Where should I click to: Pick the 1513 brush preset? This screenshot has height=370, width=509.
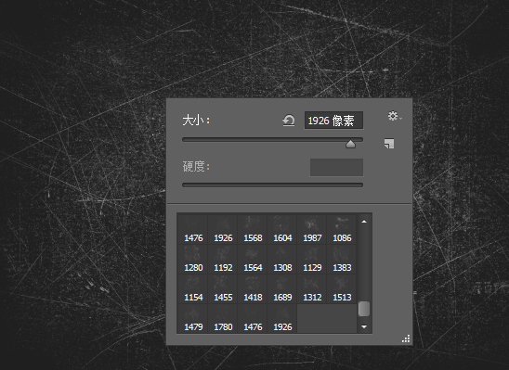(x=342, y=288)
